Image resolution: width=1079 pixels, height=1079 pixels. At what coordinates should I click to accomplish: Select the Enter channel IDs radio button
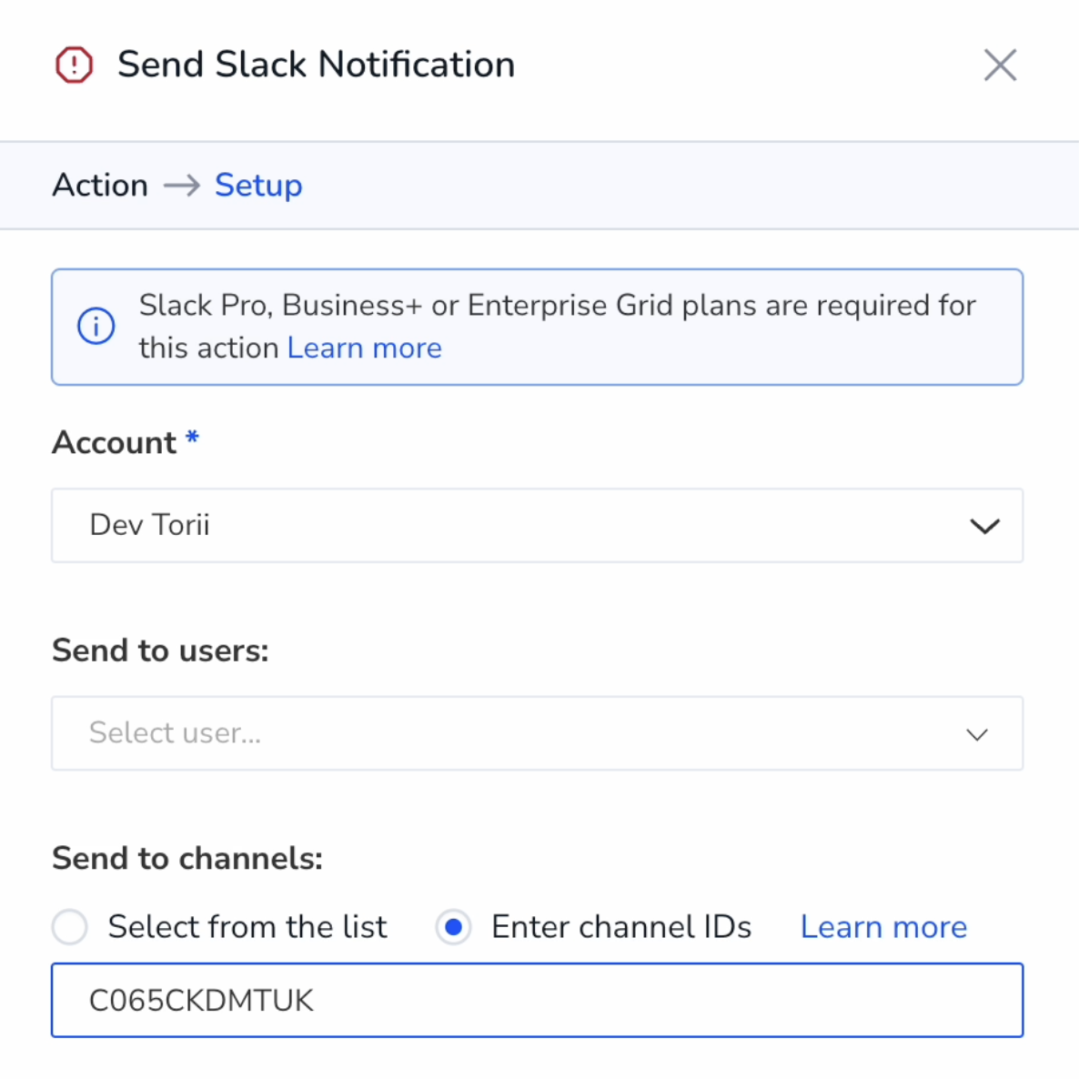[453, 926]
